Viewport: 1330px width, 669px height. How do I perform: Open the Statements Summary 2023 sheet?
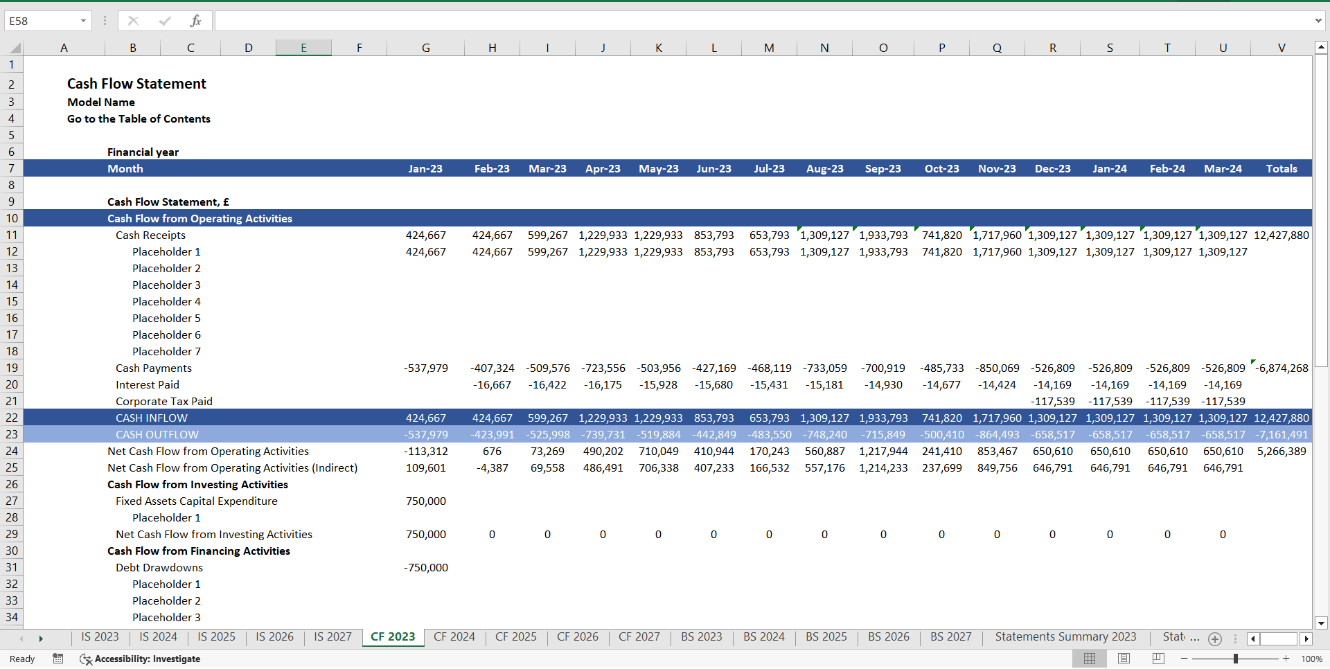[x=1066, y=636]
